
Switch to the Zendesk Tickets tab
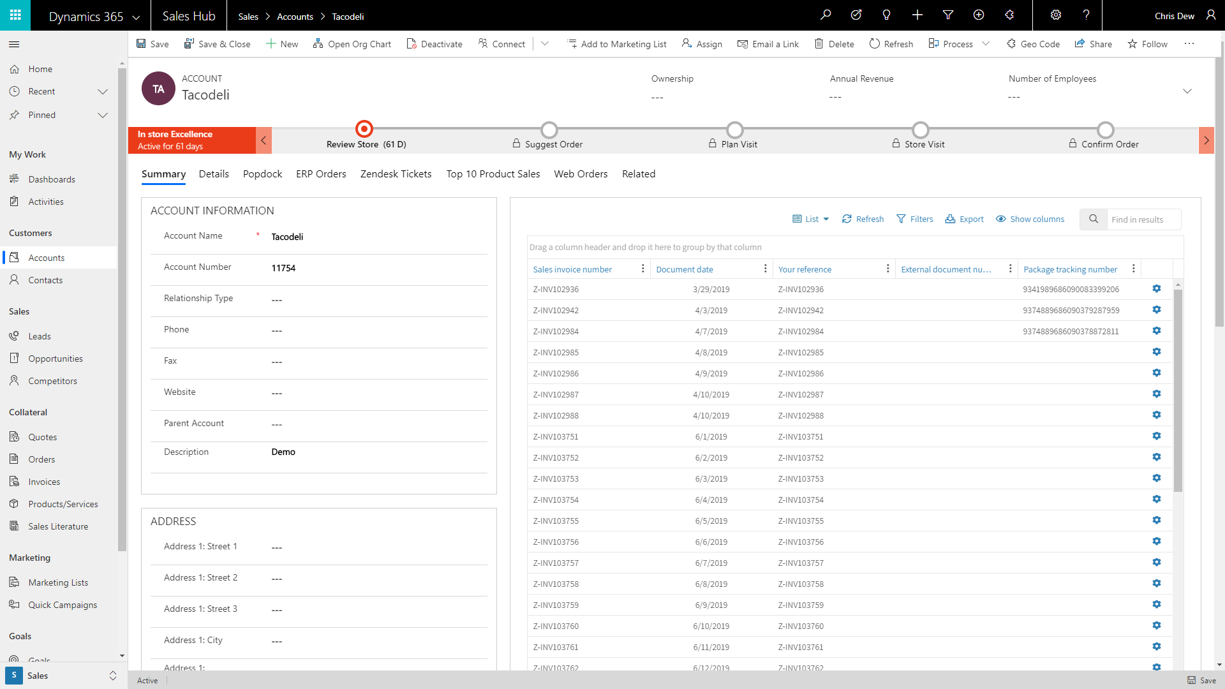396,174
